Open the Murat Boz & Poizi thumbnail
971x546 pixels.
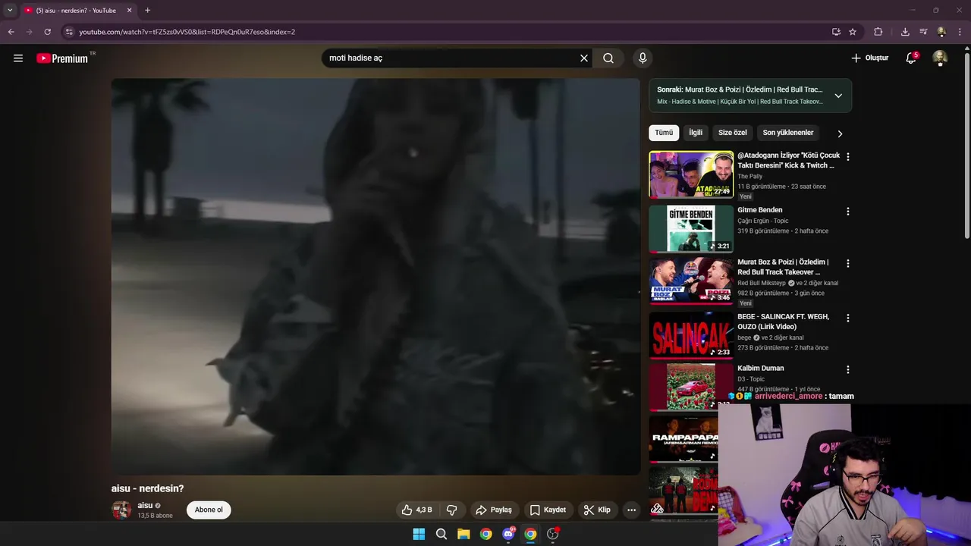[691, 281]
